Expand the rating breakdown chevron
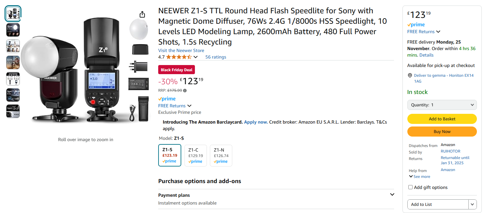485x213 pixels. [x=196, y=57]
